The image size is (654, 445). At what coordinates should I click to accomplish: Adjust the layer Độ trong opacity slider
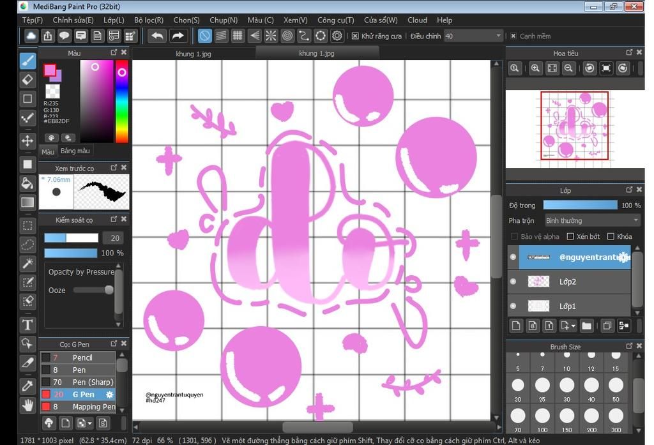[x=580, y=205]
